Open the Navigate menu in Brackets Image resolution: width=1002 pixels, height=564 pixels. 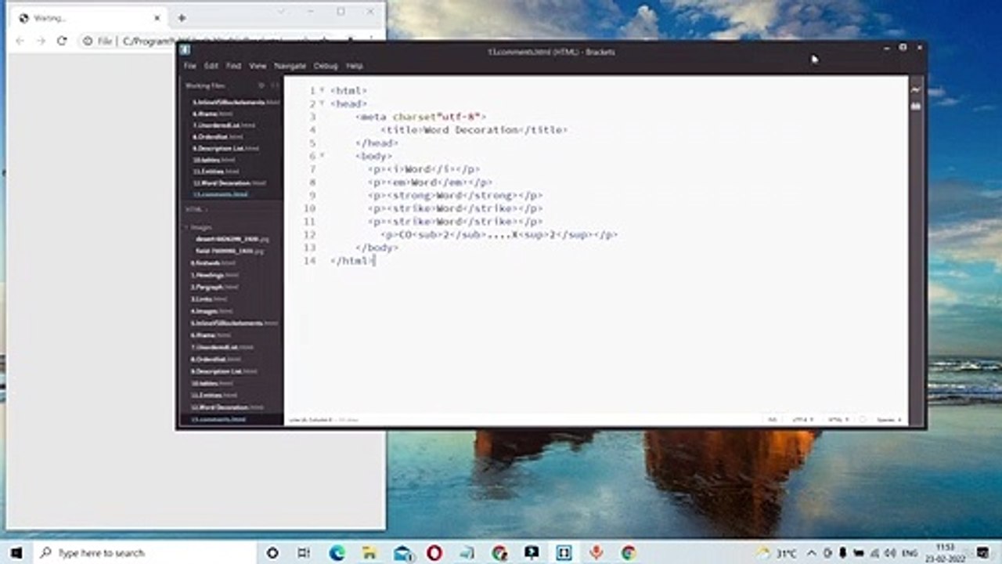point(290,66)
